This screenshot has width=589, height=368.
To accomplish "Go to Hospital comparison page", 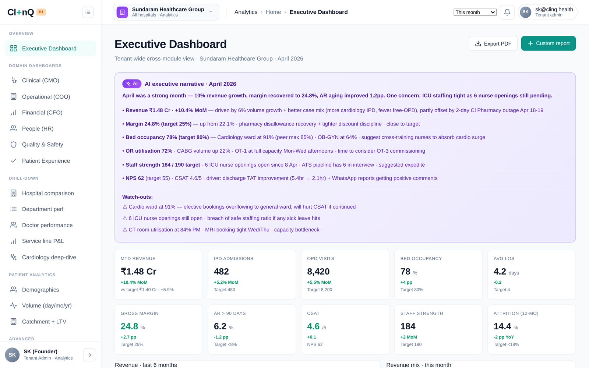I will point(50,193).
